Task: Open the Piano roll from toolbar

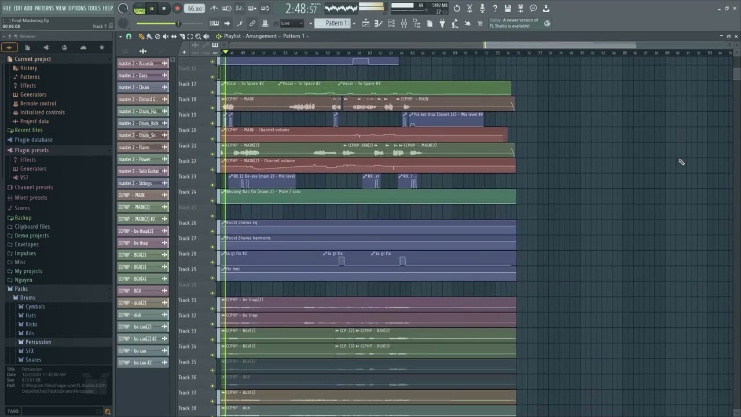Action: tap(378, 23)
